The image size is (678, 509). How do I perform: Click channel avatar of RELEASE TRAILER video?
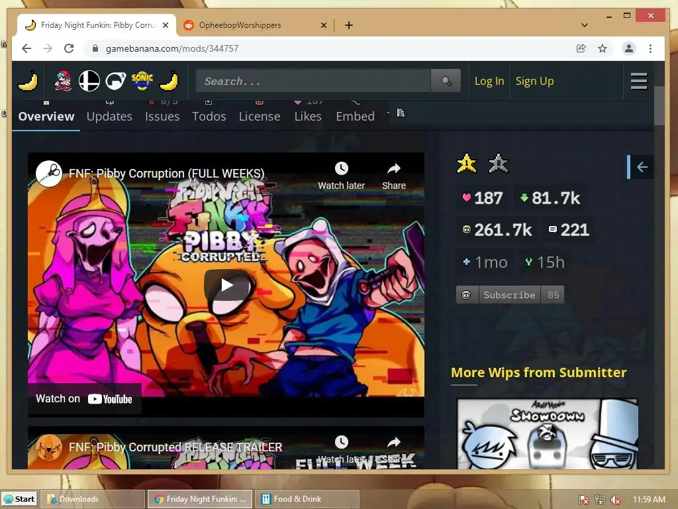[49, 447]
